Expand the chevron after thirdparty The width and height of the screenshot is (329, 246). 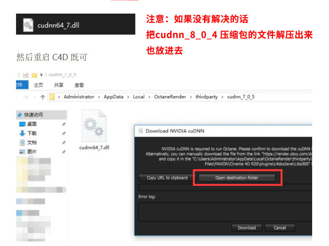(222, 97)
